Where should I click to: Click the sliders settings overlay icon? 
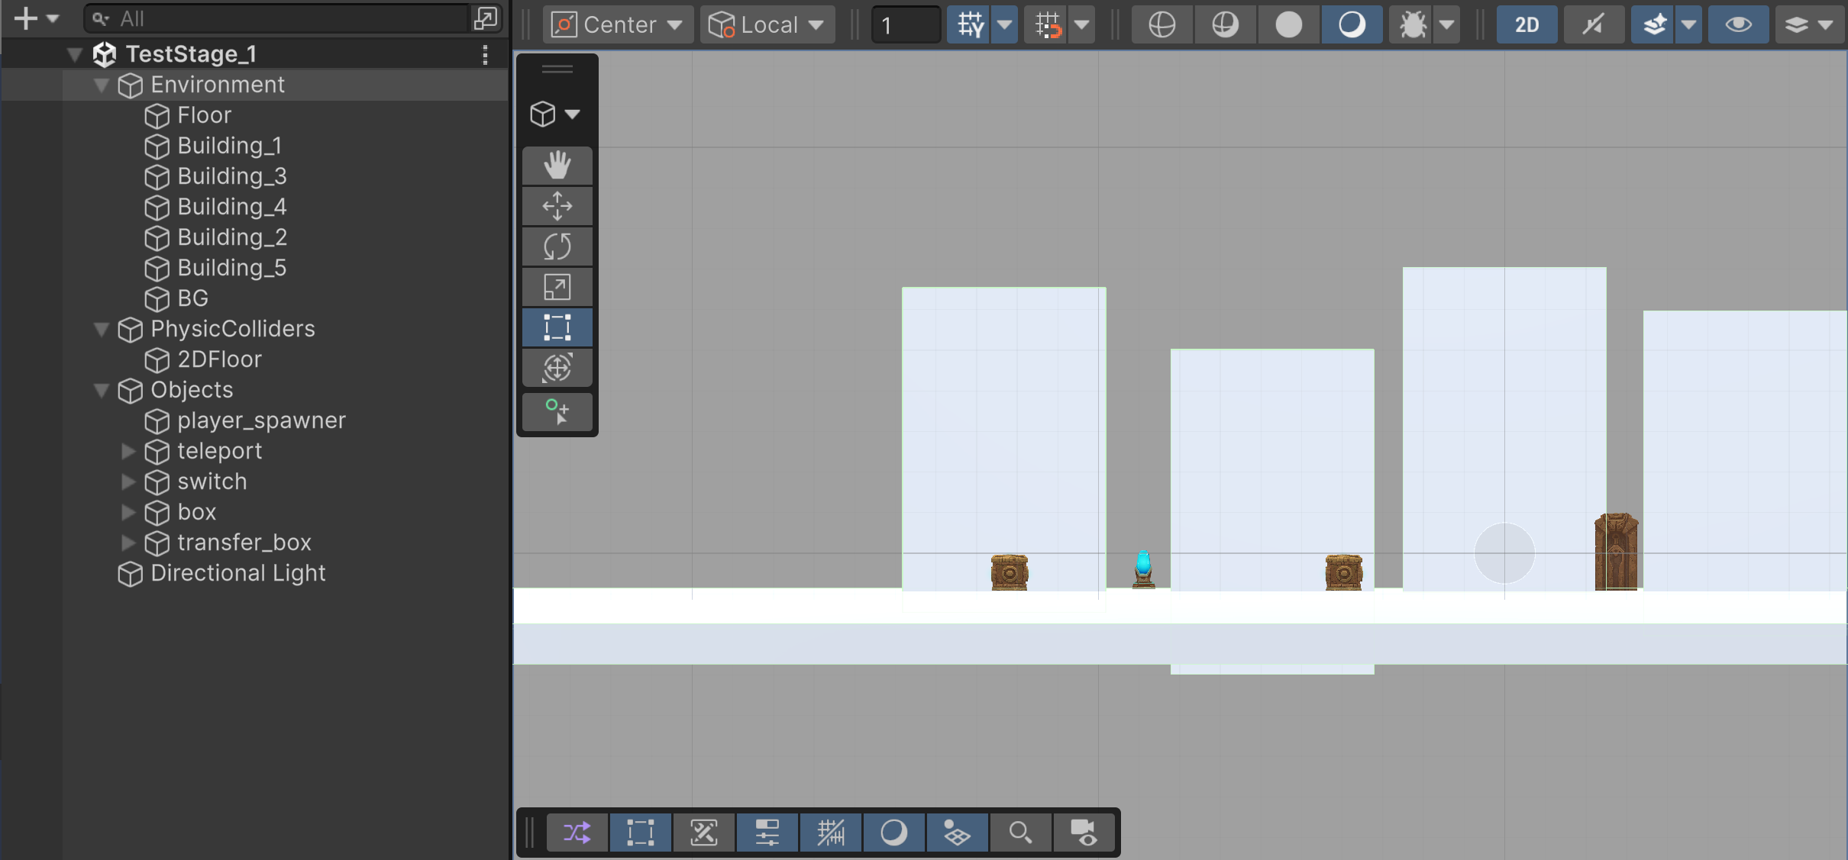767,832
